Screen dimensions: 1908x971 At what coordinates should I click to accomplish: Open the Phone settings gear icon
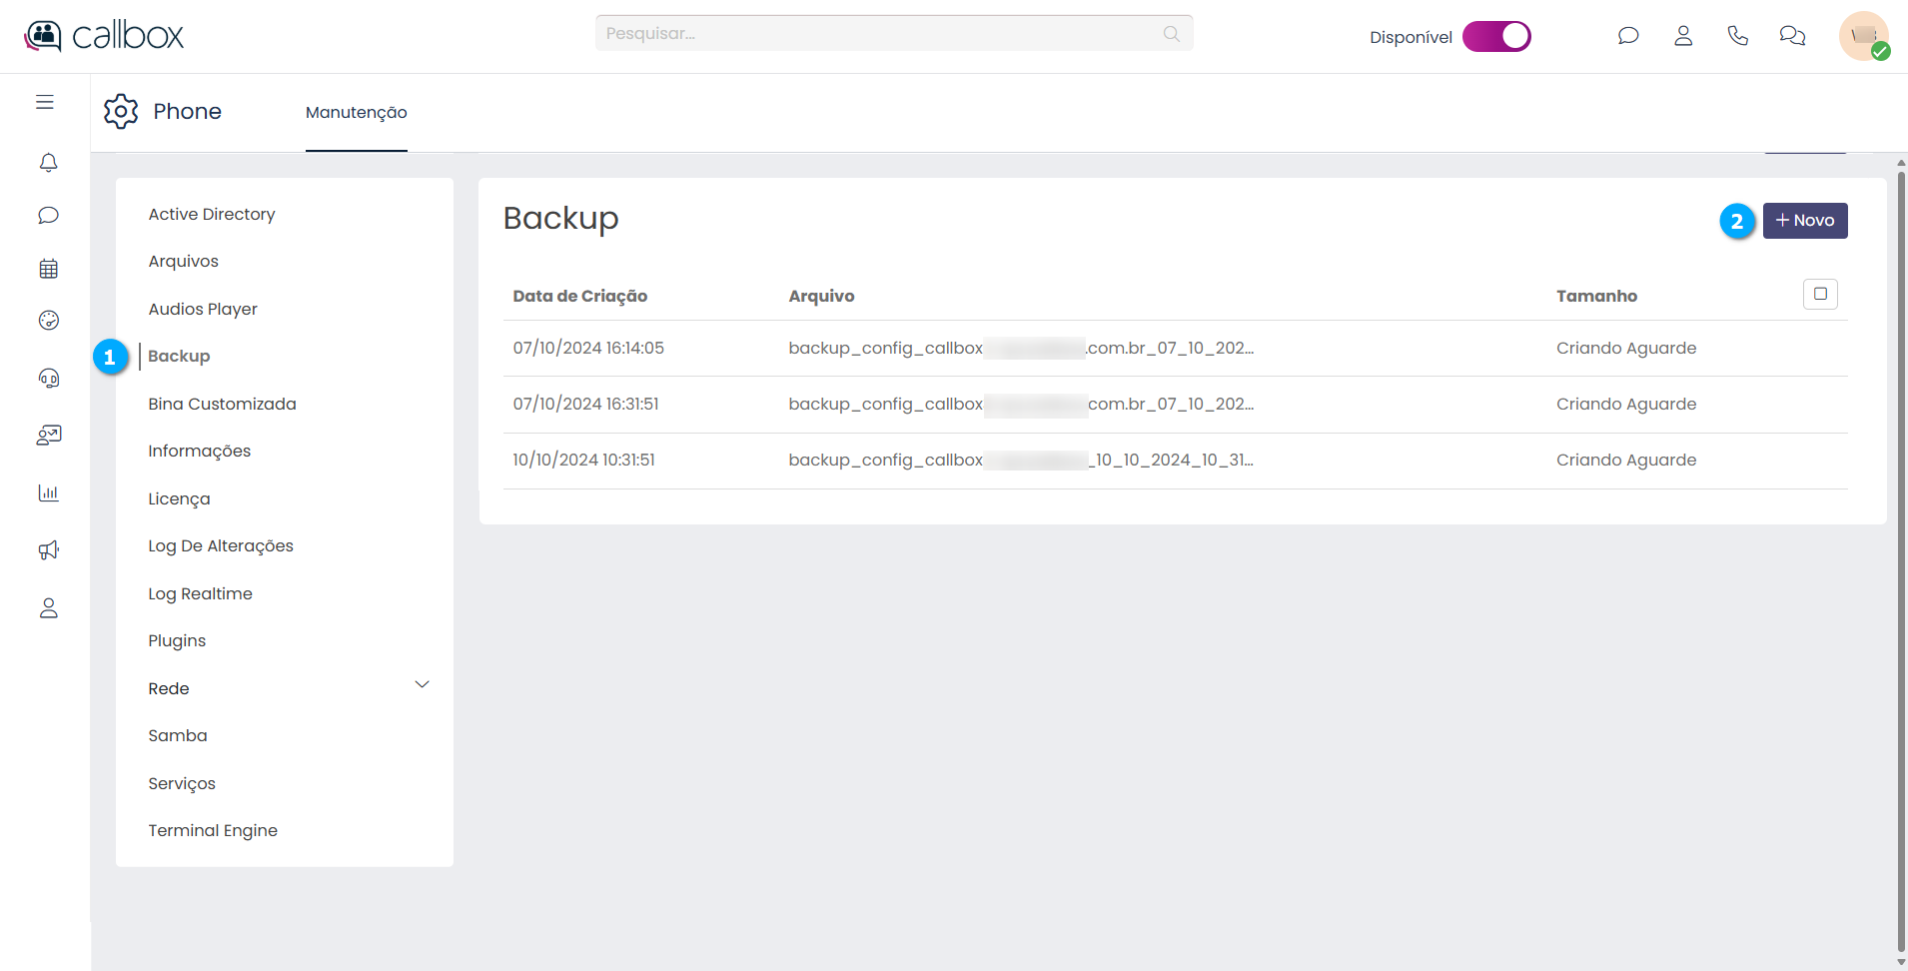(121, 111)
